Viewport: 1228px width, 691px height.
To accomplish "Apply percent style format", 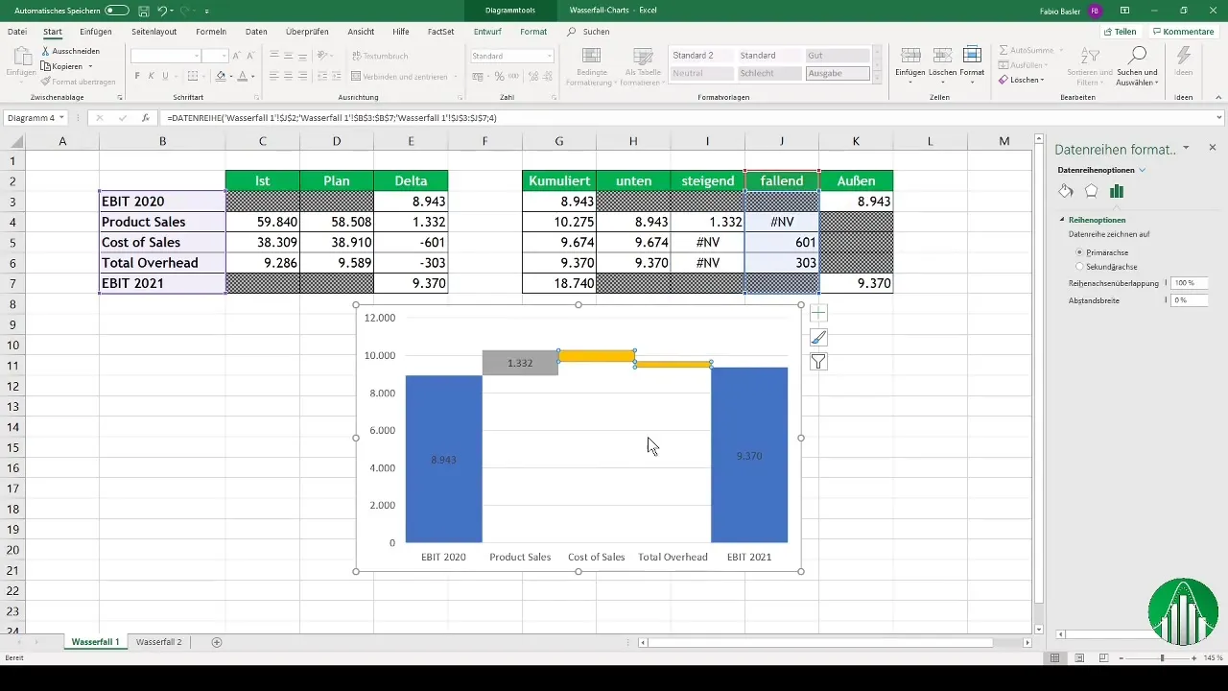I will click(x=500, y=76).
